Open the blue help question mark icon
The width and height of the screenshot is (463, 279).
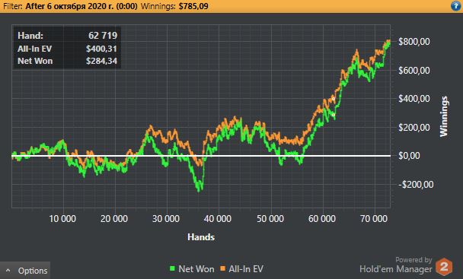456,6
